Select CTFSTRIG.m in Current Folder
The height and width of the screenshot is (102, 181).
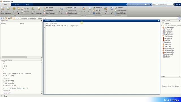pos(169,32)
